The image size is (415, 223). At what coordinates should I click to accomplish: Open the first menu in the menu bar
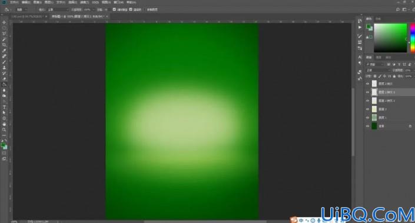click(x=14, y=2)
